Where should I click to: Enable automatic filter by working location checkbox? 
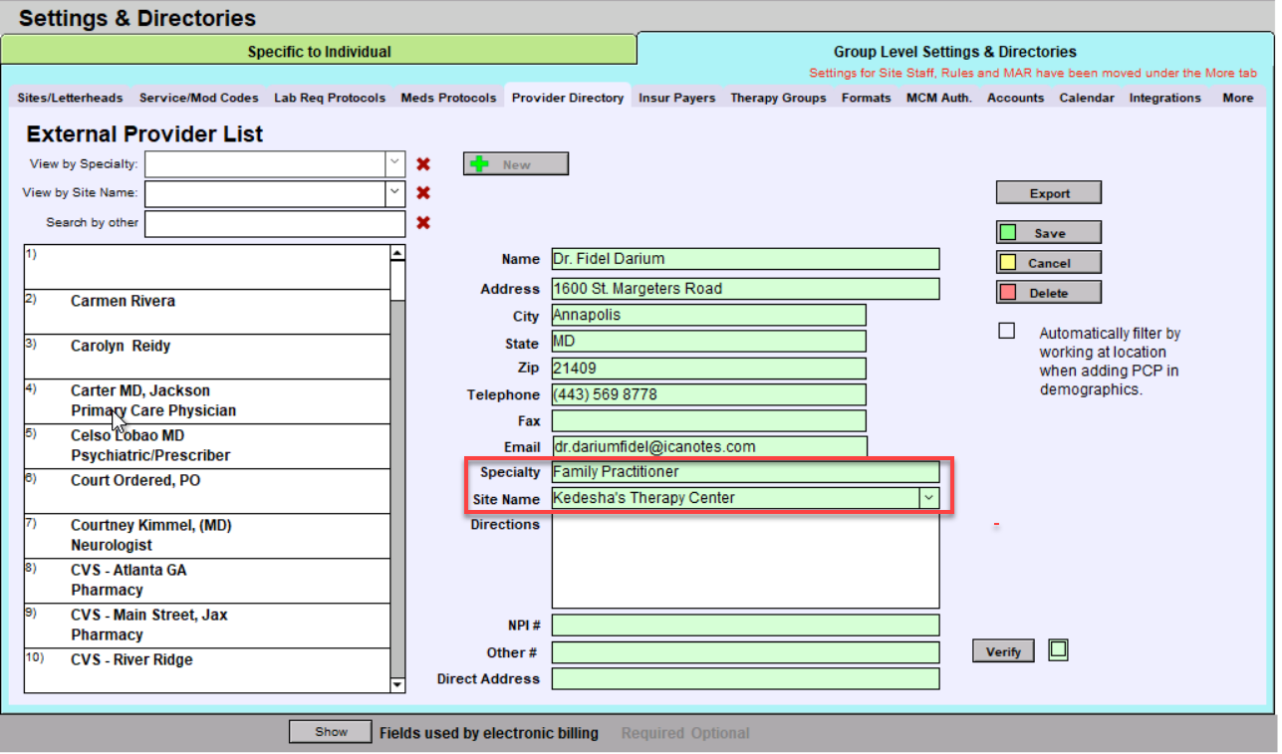[1007, 332]
